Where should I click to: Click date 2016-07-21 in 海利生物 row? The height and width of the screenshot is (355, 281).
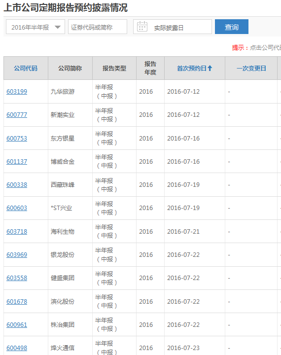tap(183, 232)
